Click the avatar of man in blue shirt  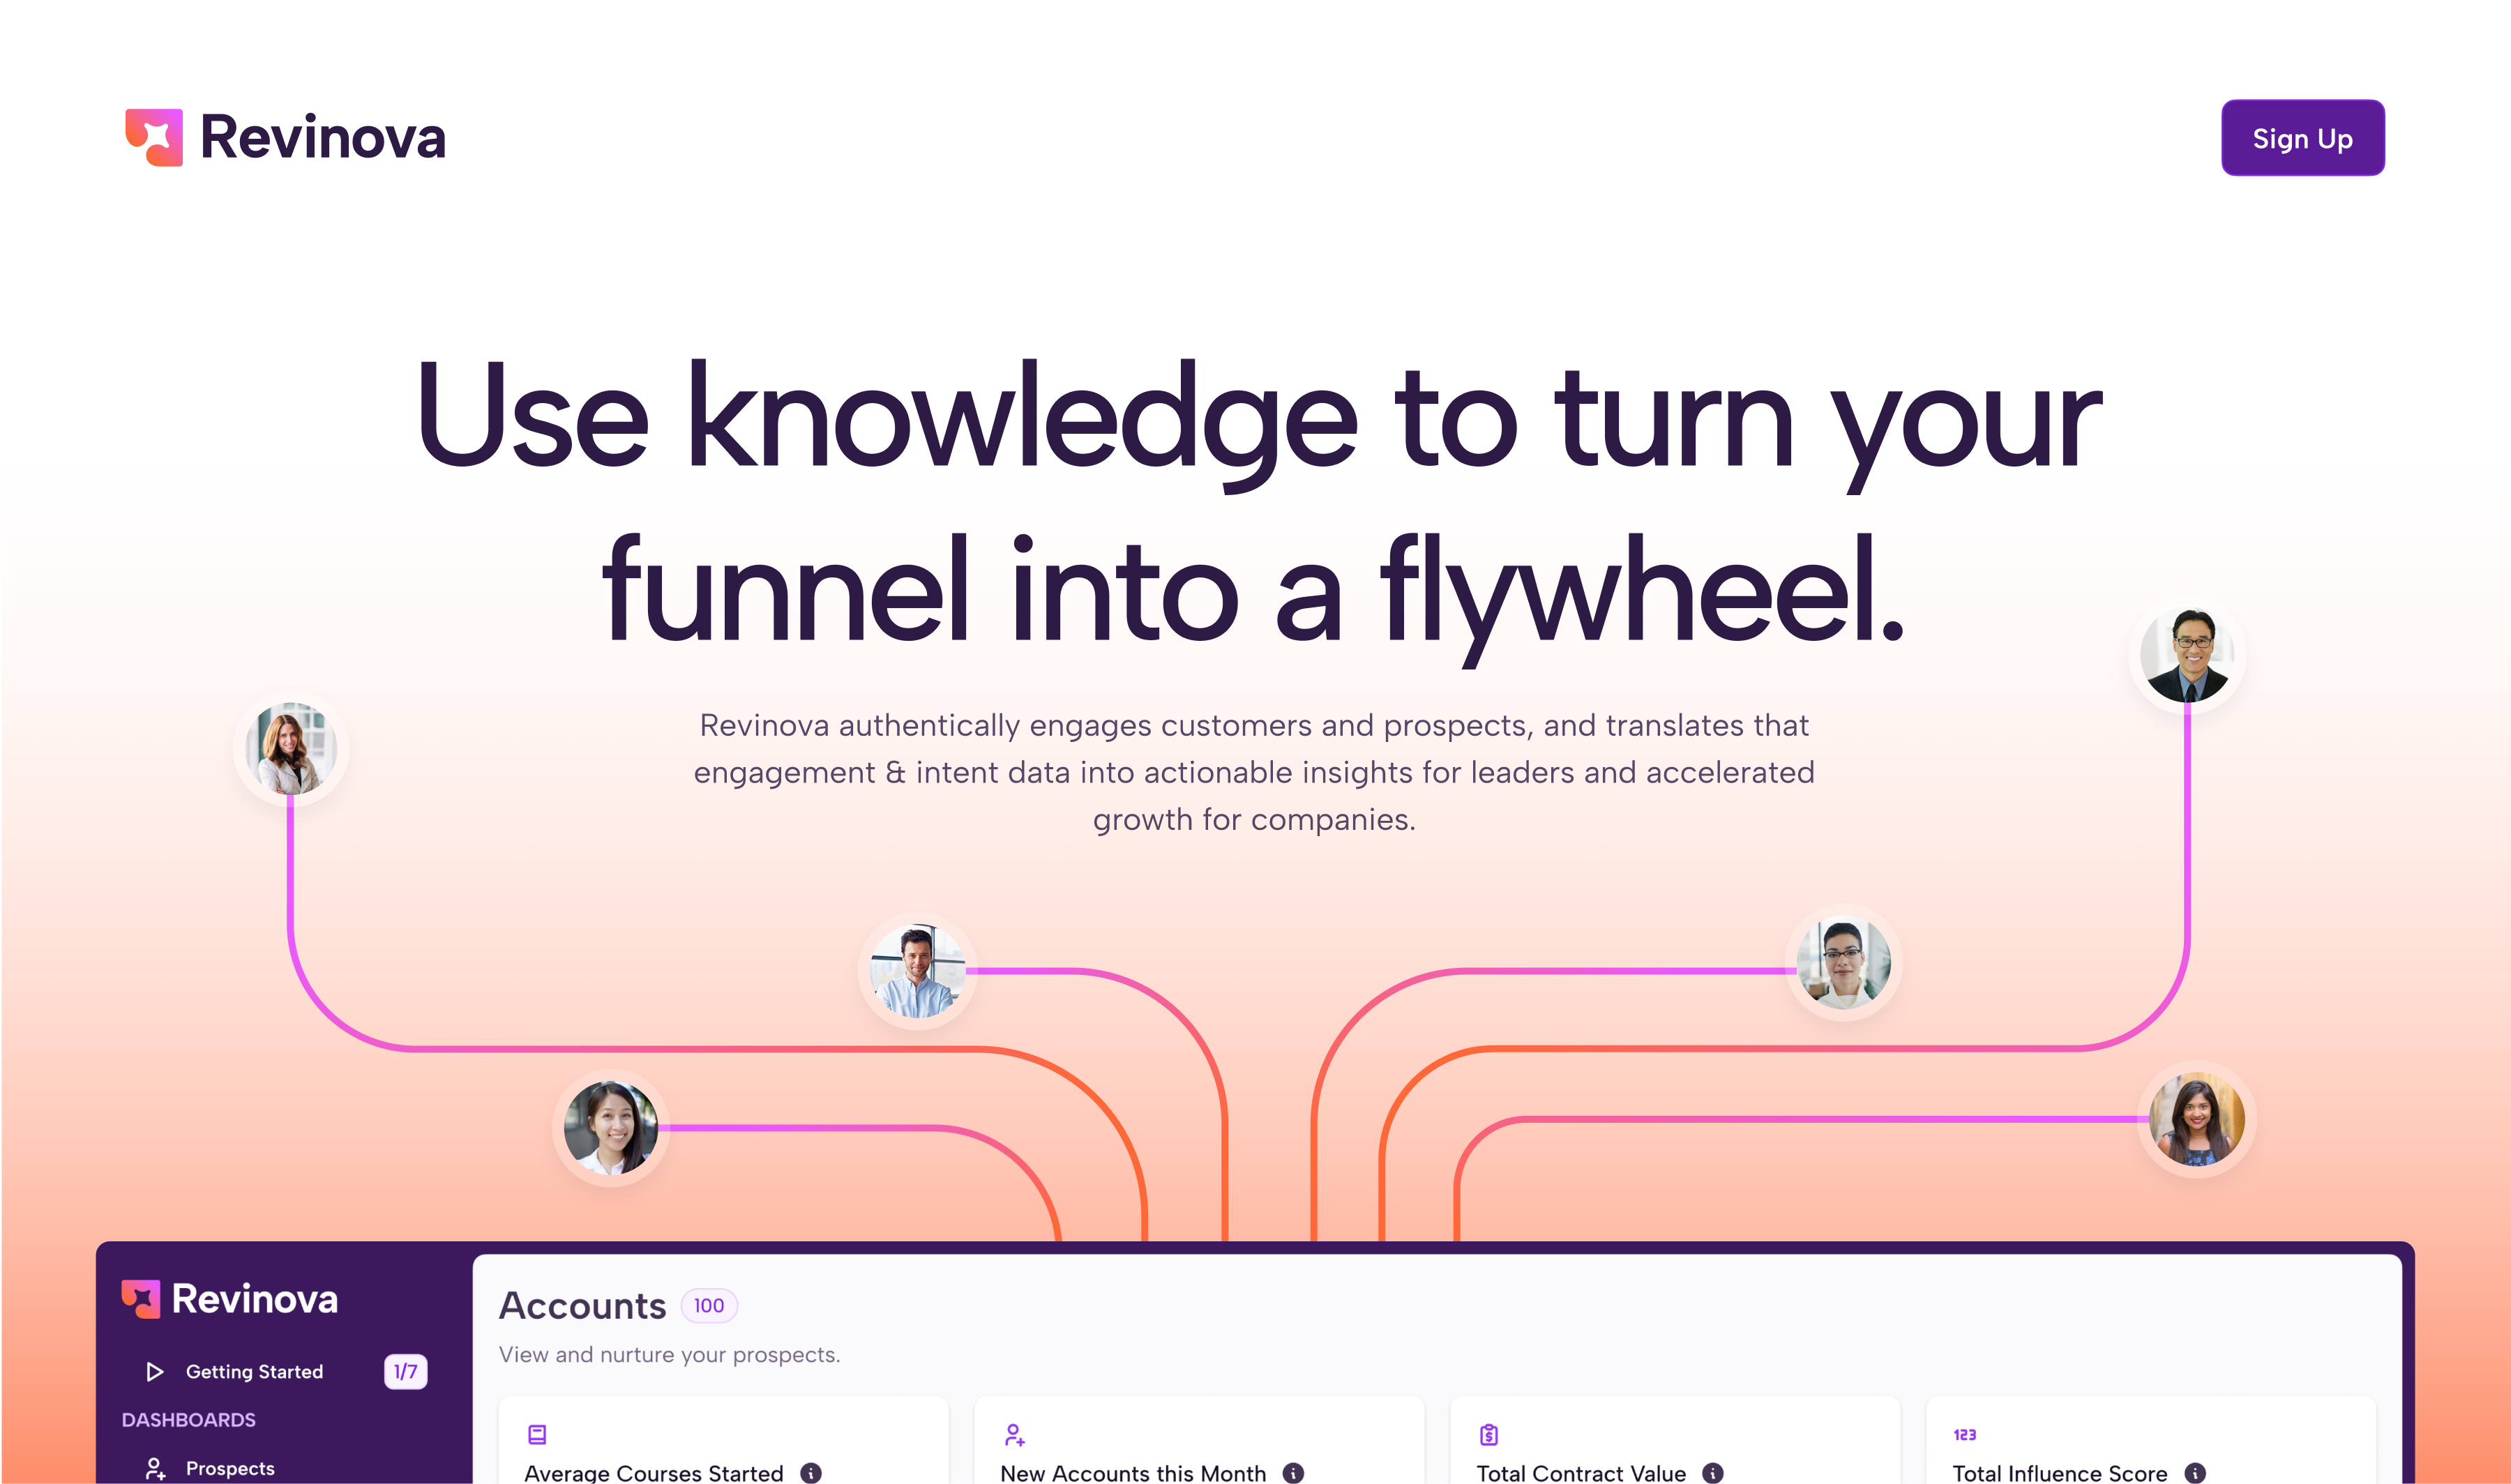[917, 970]
